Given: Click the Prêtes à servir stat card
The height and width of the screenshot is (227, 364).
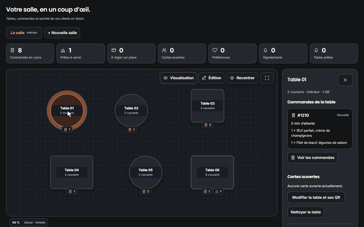Looking at the screenshot, I should pos(81,53).
